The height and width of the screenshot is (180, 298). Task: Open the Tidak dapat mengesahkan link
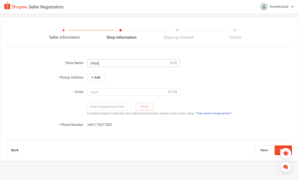[x=213, y=113]
